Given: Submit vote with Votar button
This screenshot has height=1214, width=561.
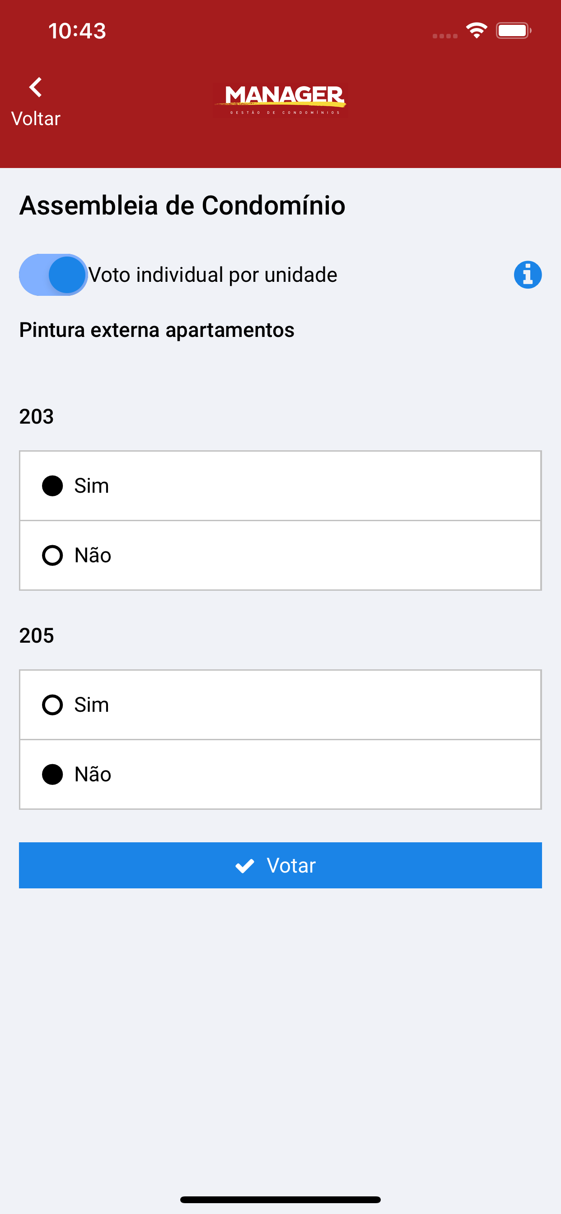Looking at the screenshot, I should tap(280, 865).
